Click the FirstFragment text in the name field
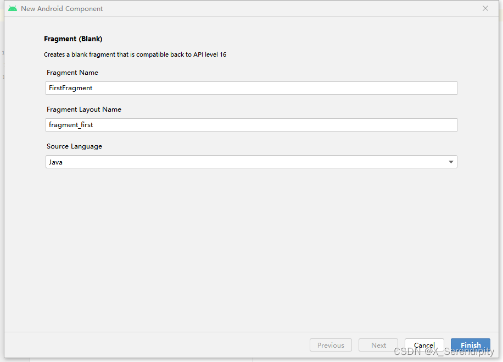Image resolution: width=503 pixels, height=362 pixels. (71, 88)
